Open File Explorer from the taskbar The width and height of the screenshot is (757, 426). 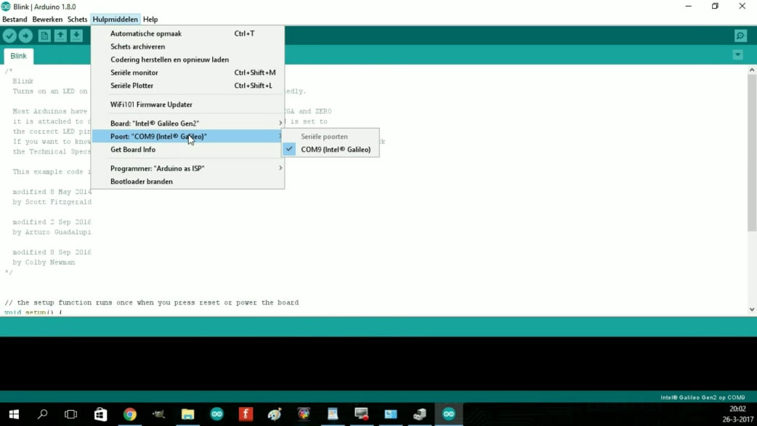[188, 414]
